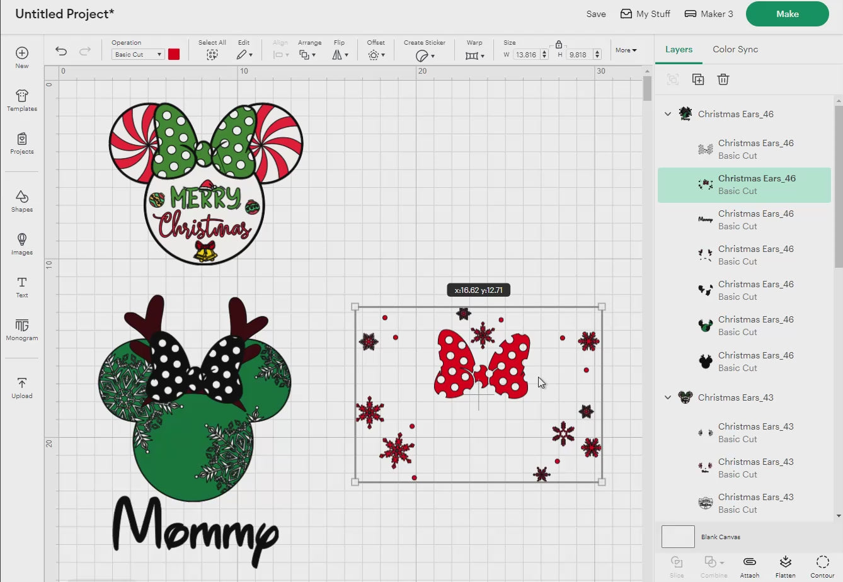Click the Attach tool
The height and width of the screenshot is (582, 843).
[x=749, y=566]
